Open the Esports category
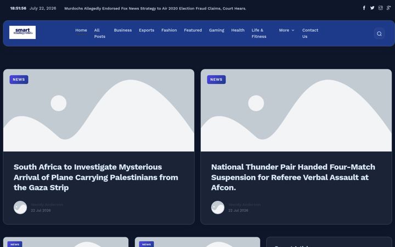395x247 pixels. pos(146,30)
